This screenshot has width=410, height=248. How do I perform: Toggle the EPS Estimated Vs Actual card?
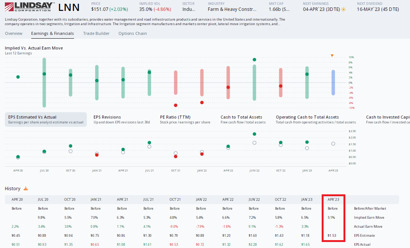point(45,119)
